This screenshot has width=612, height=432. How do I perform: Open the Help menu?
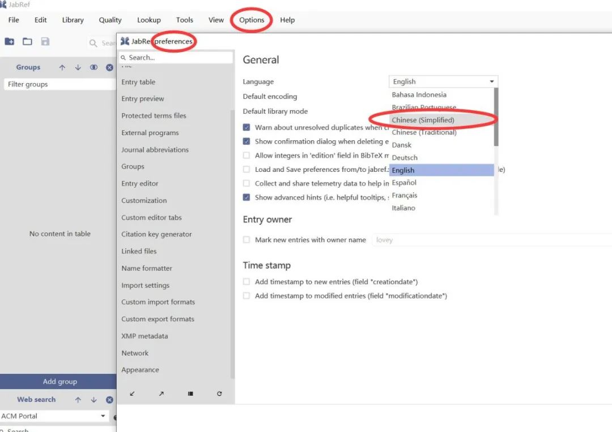point(287,20)
